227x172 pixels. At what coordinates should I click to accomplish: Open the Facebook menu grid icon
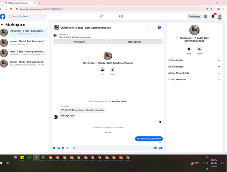tap(206, 16)
